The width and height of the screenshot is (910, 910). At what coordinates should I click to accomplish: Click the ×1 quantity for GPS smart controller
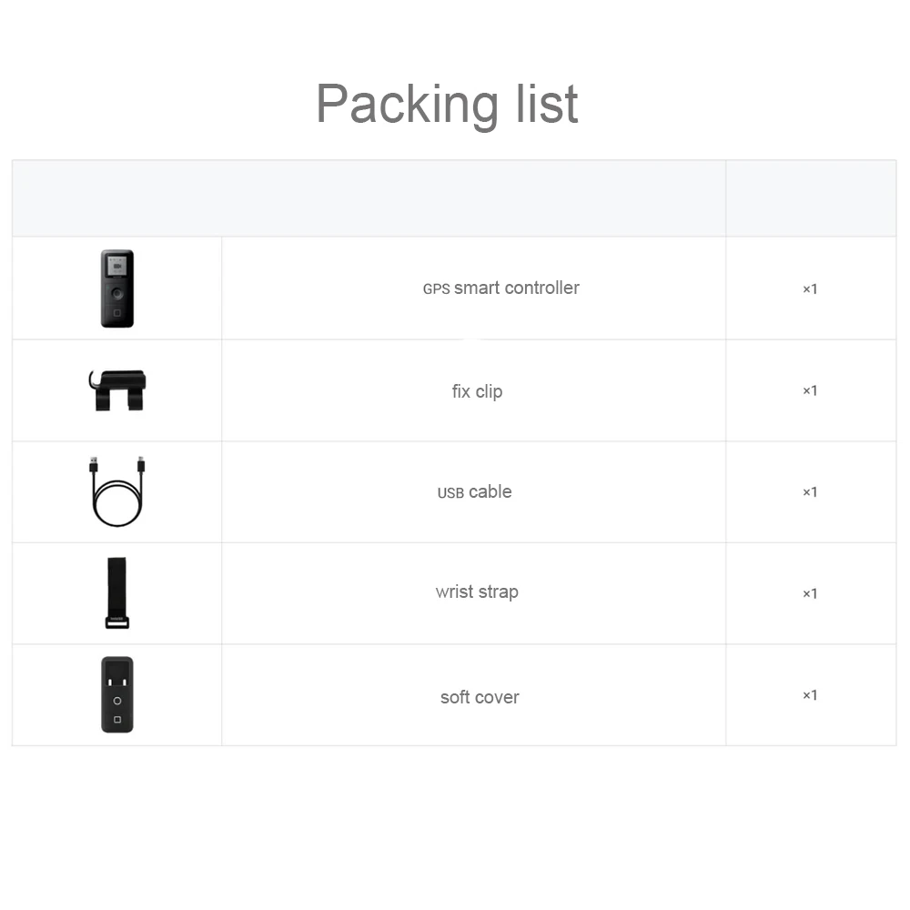click(810, 289)
